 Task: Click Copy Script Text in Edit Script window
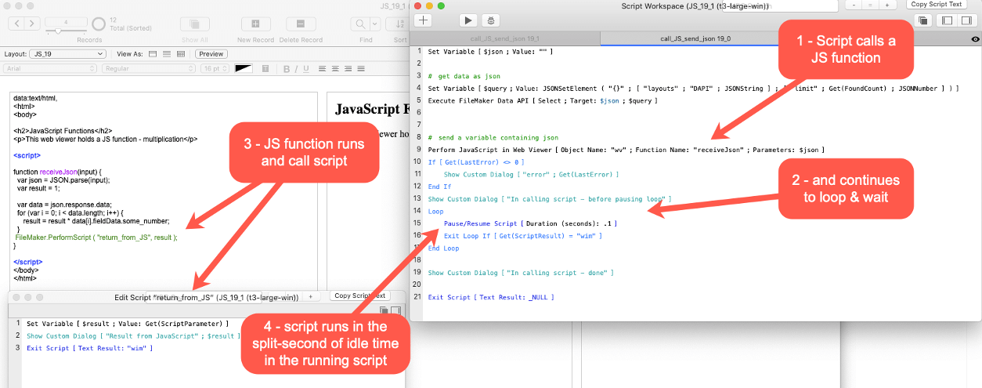pyautogui.click(x=359, y=296)
